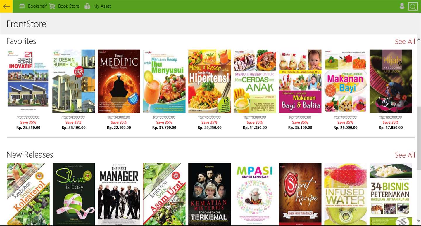The image size is (421, 226).
Task: See All Favorites books
Action: pyautogui.click(x=405, y=42)
